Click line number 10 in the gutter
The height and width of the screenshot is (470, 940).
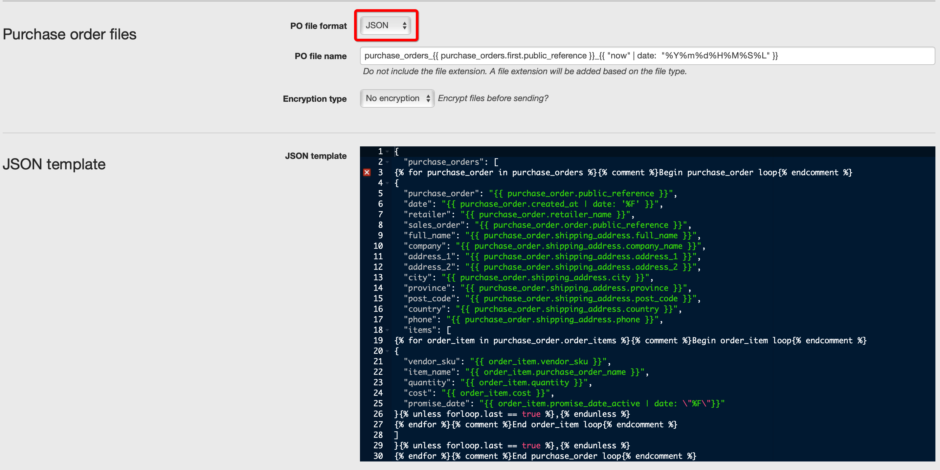point(378,246)
